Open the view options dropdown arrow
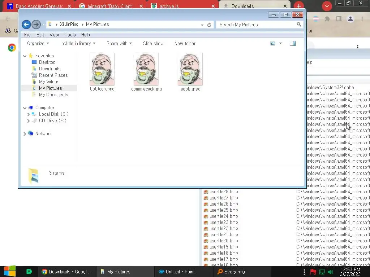Image resolution: width=370 pixels, height=277 pixels. pyautogui.click(x=280, y=43)
